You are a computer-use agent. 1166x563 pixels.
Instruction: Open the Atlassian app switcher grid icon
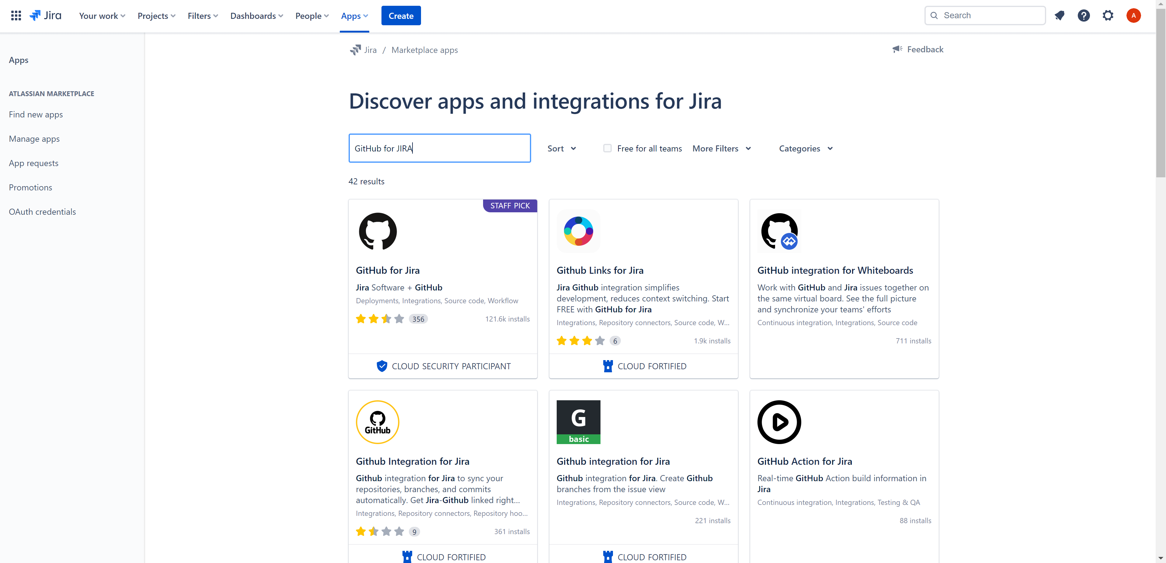point(16,15)
